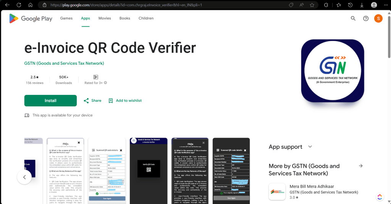Open the Books tab

tap(125, 18)
